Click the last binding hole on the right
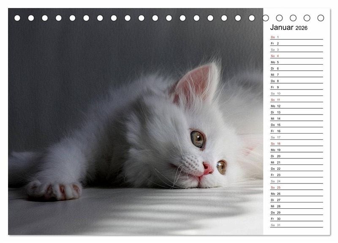 [321, 18]
